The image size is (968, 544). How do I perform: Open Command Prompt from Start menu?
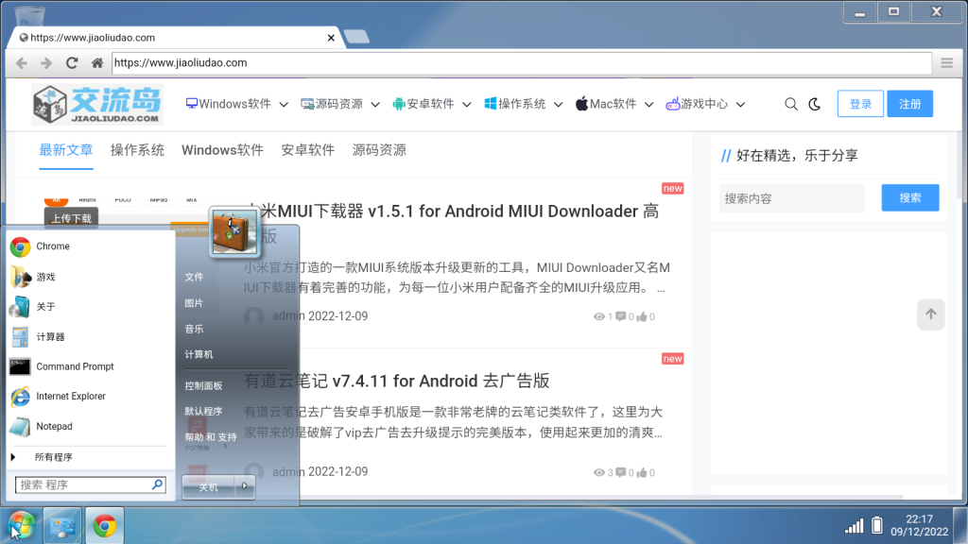(x=75, y=366)
